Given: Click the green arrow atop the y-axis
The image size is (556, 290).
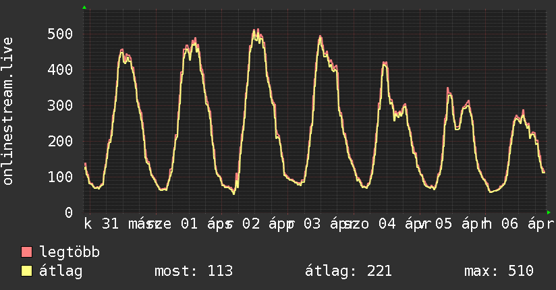Looking at the screenshot, I should [84, 7].
